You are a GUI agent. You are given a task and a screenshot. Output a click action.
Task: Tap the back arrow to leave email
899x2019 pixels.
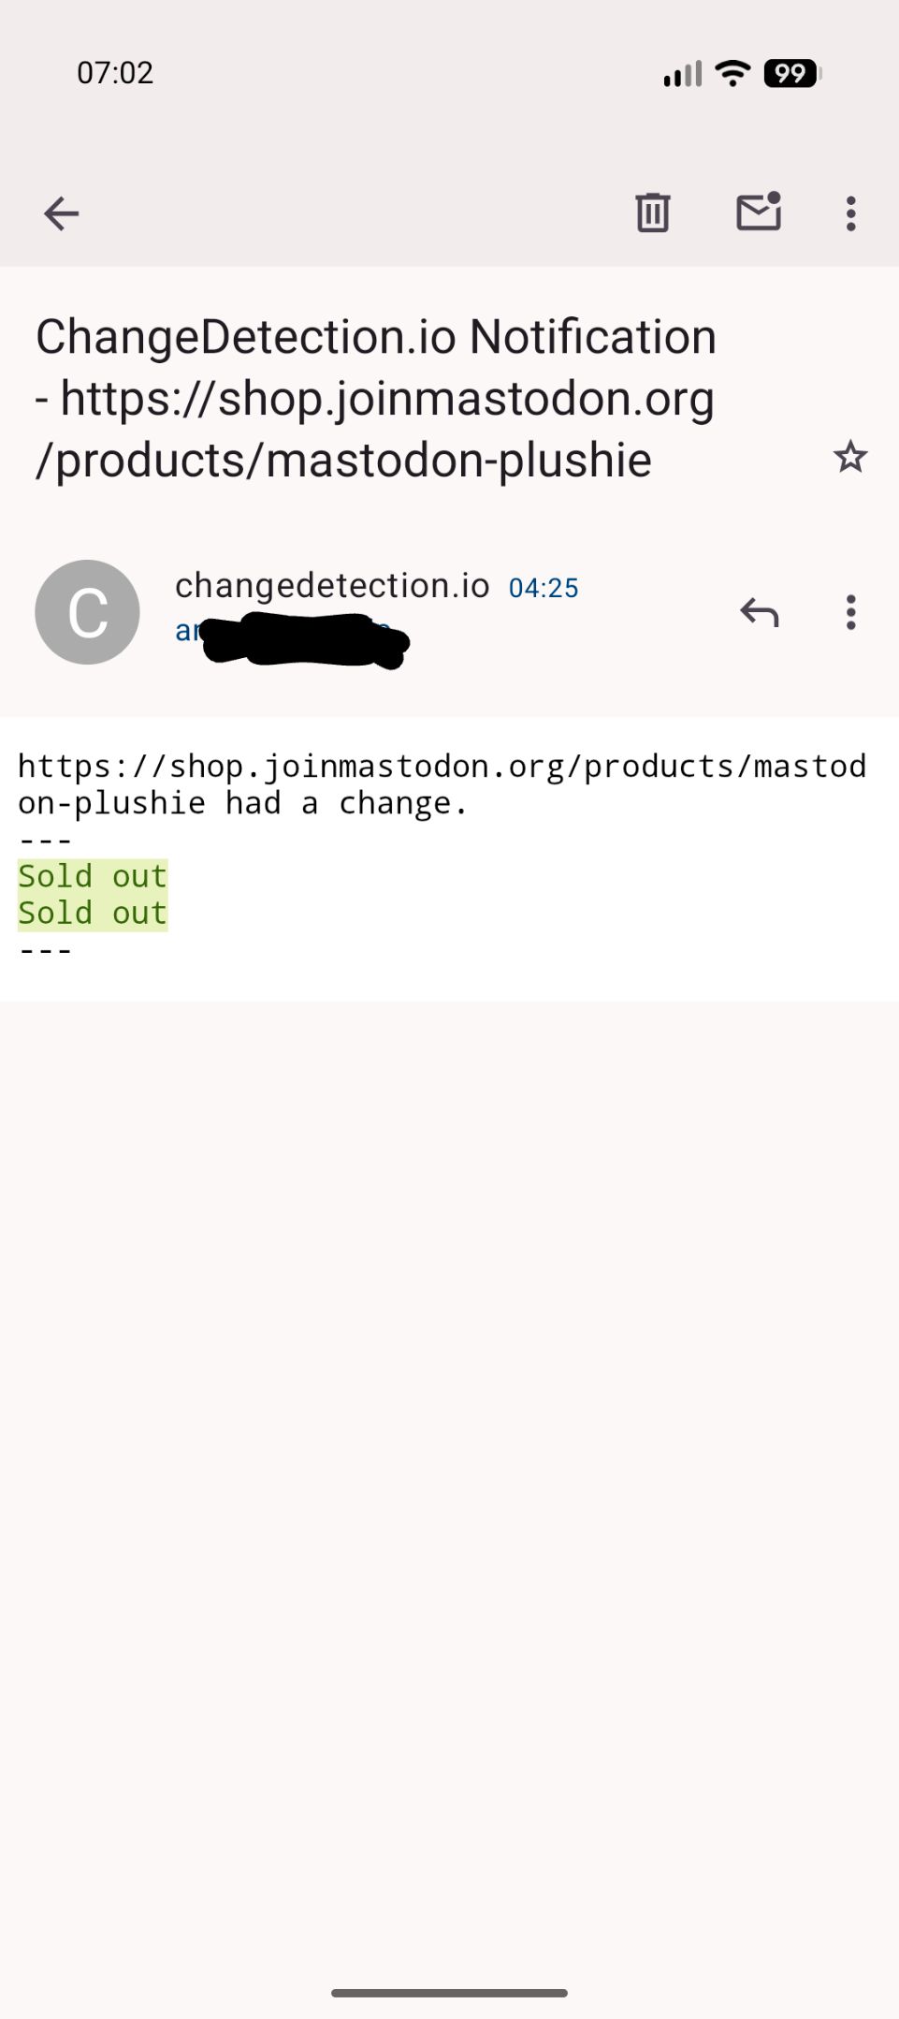62,213
